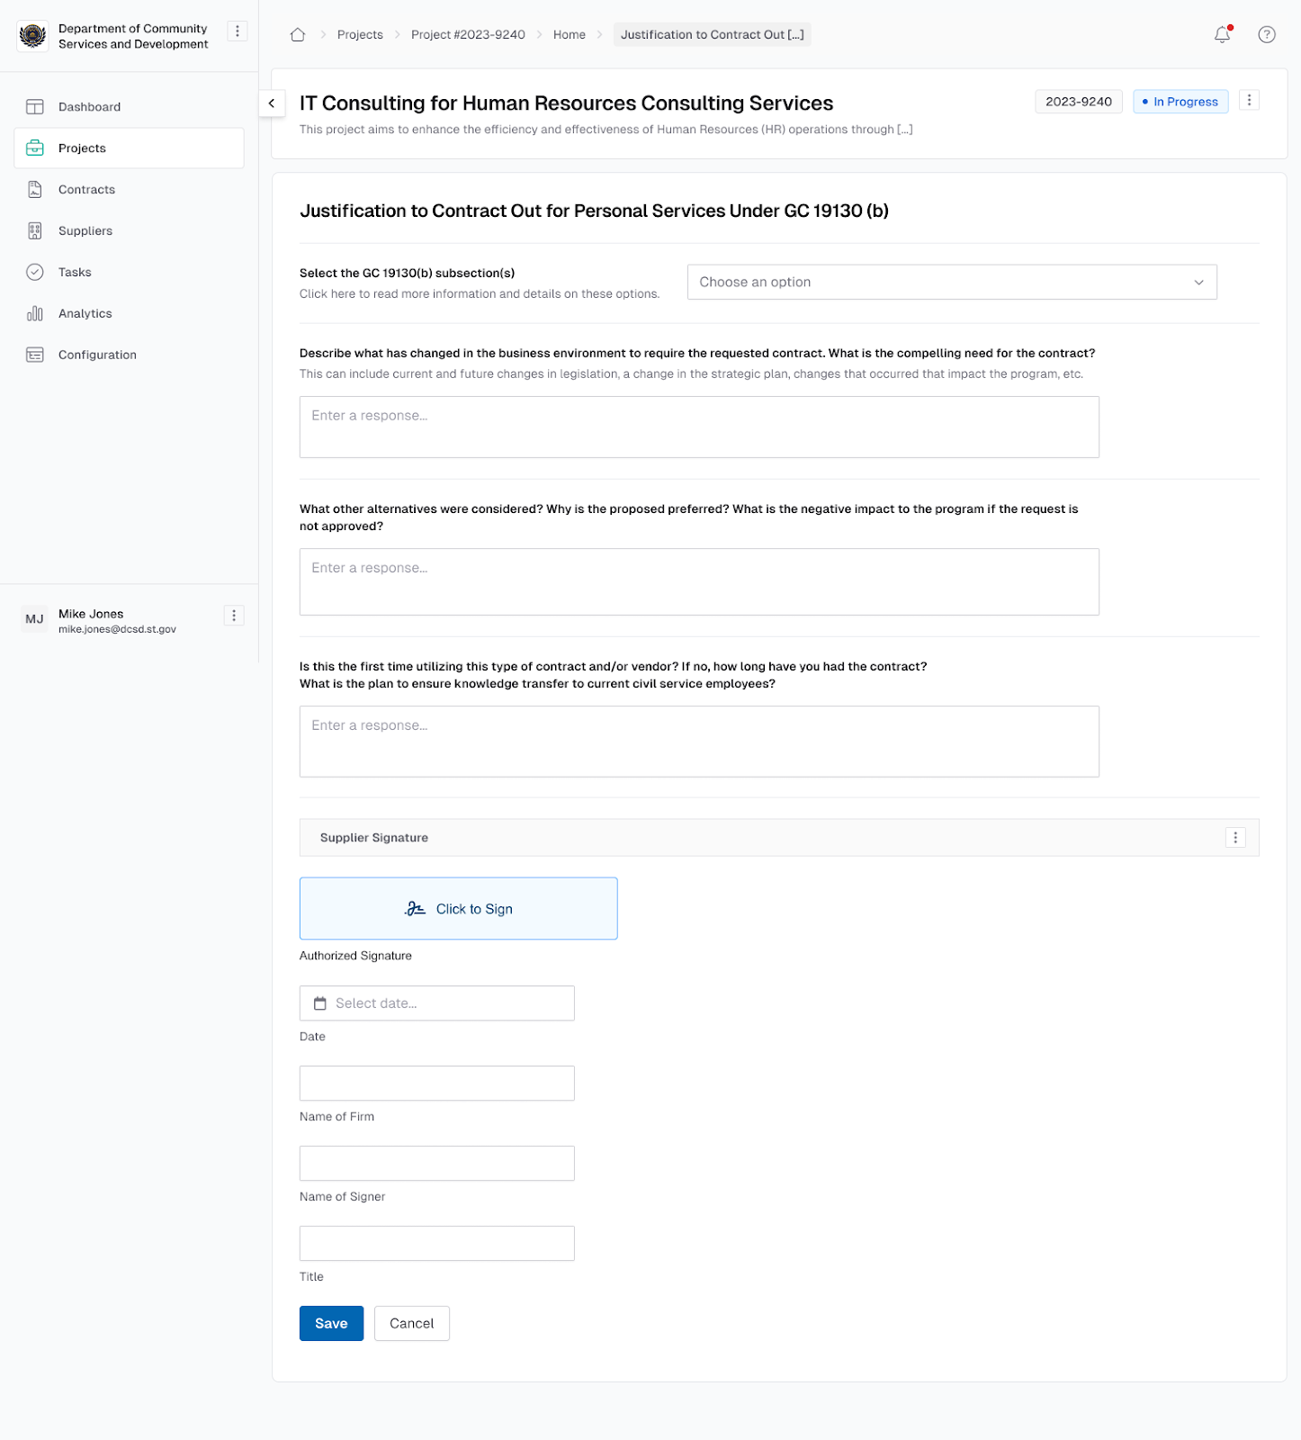
Task: Expand the GC 19130(b) subsection dropdown
Action: coord(952,283)
